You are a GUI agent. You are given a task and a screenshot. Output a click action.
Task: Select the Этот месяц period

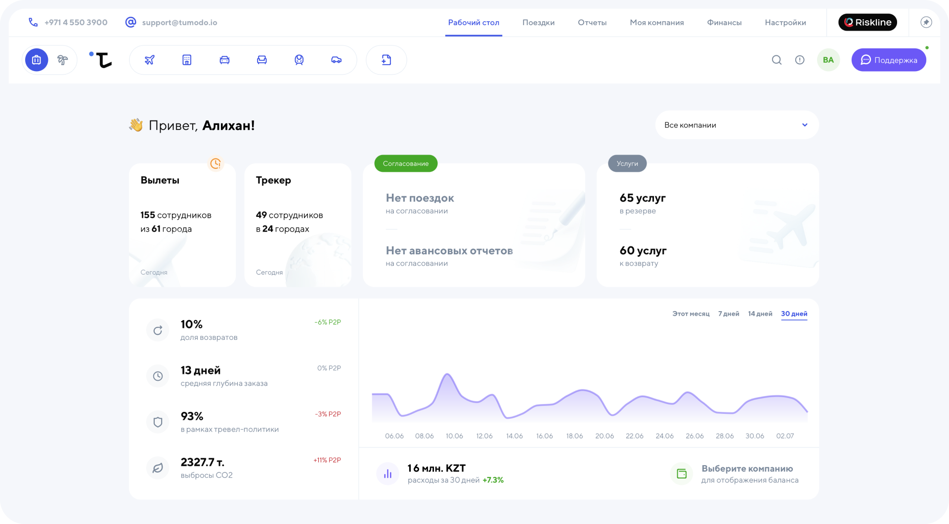690,314
